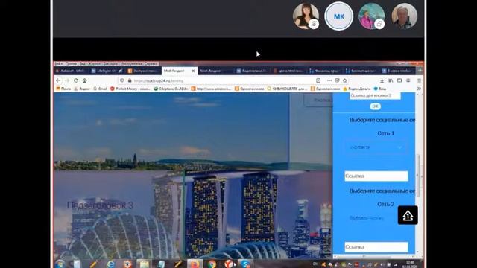Click the woman's profile avatar in call
Image resolution: width=477 pixels, height=268 pixels.
(306, 16)
